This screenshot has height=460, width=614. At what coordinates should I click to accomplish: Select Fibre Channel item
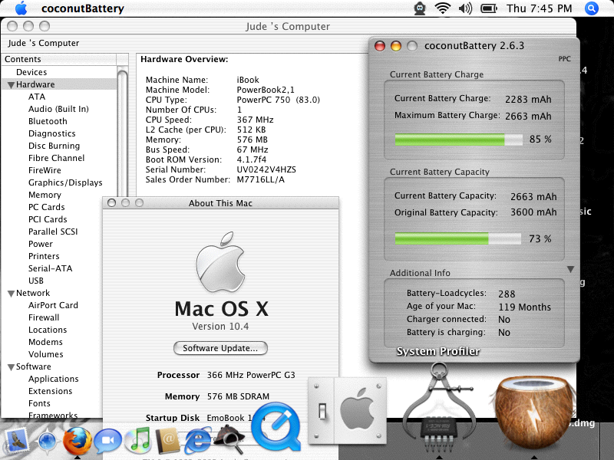(56, 158)
